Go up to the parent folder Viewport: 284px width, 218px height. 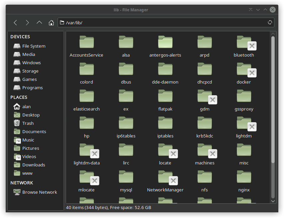coord(39,23)
